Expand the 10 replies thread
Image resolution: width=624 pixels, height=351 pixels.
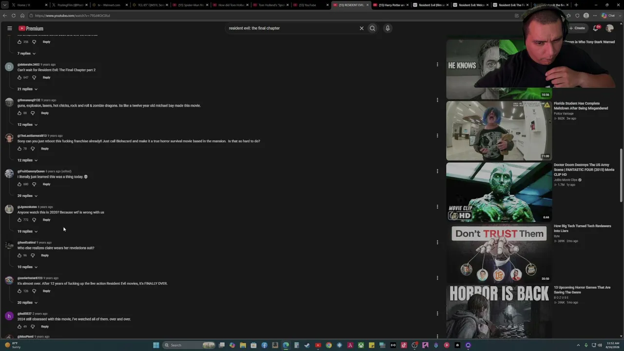pyautogui.click(x=27, y=267)
